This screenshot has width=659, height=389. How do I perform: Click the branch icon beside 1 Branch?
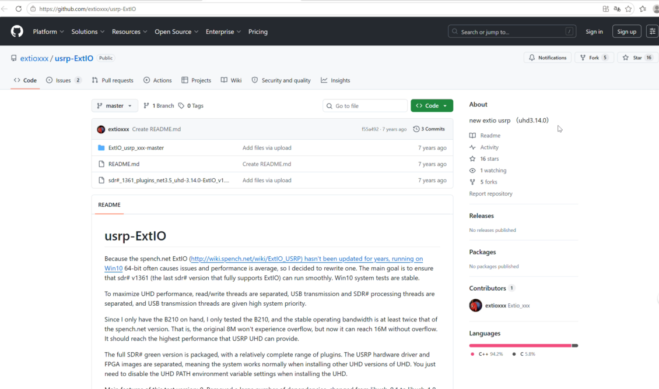coord(146,106)
